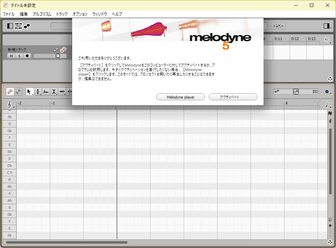Image resolution: width=336 pixels, height=248 pixels.
Task: Toggle the left info pane icon
Action: pyautogui.click(x=10, y=26)
